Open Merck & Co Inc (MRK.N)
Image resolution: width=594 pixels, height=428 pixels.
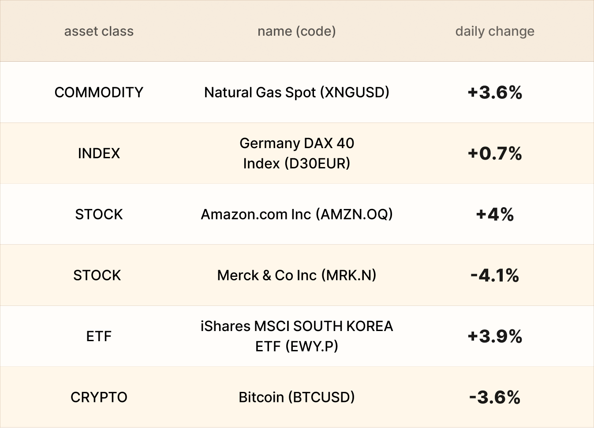pos(296,275)
